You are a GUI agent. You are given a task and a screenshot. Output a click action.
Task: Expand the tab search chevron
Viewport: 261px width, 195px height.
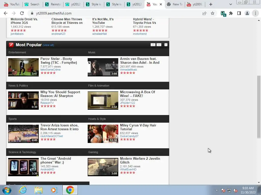[230, 4]
